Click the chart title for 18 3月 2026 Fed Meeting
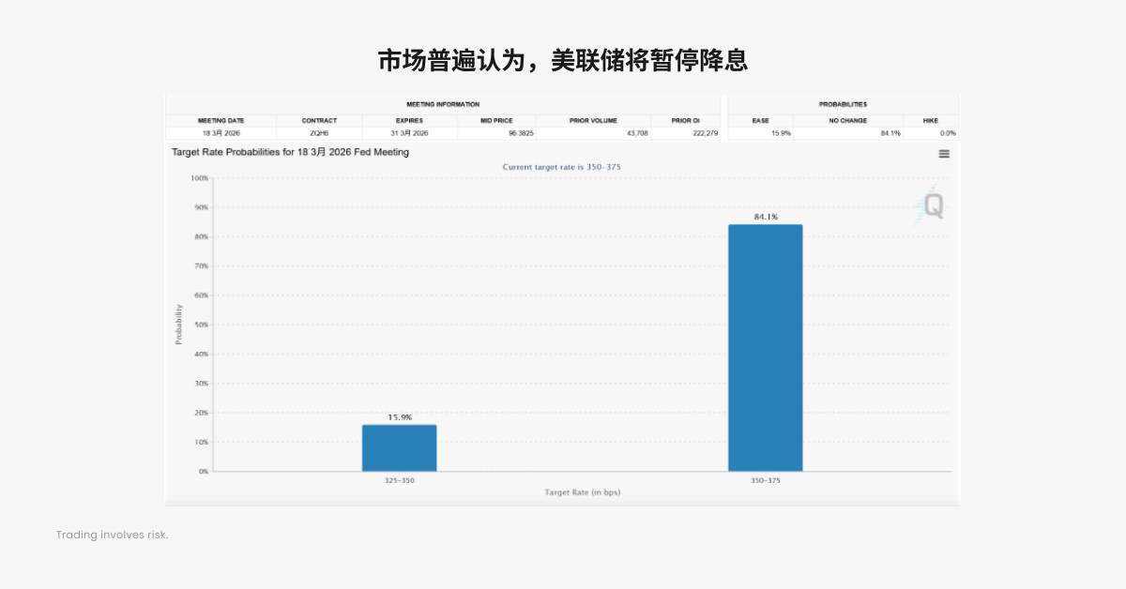The width and height of the screenshot is (1126, 589). 290,152
